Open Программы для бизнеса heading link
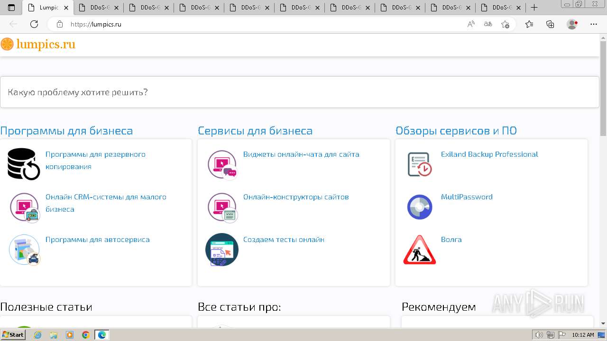 pyautogui.click(x=66, y=131)
